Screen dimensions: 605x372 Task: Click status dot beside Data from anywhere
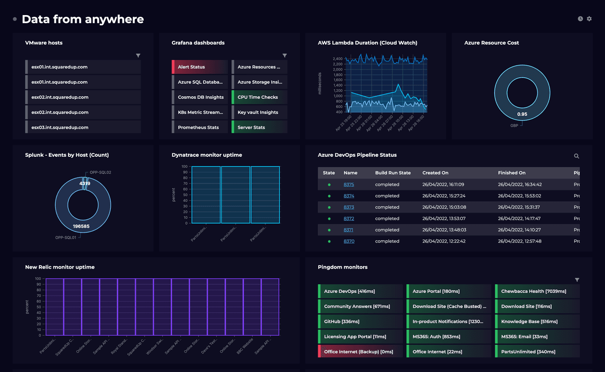15,19
